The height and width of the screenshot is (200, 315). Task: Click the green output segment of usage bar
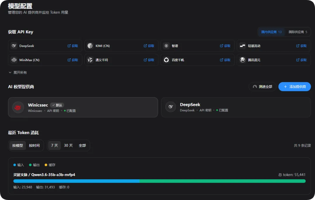(223, 181)
